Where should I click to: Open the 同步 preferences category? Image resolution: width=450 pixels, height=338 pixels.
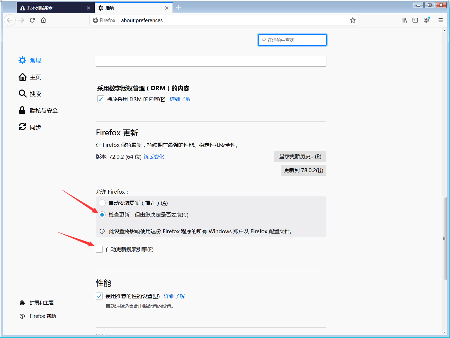point(35,127)
